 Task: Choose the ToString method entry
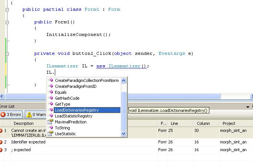(62, 128)
